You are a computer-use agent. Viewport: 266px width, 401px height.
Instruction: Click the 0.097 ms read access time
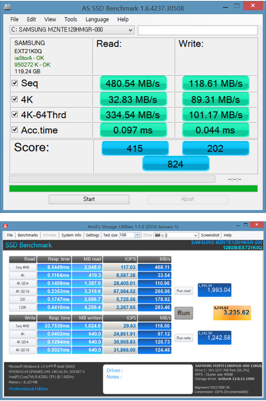(x=133, y=130)
